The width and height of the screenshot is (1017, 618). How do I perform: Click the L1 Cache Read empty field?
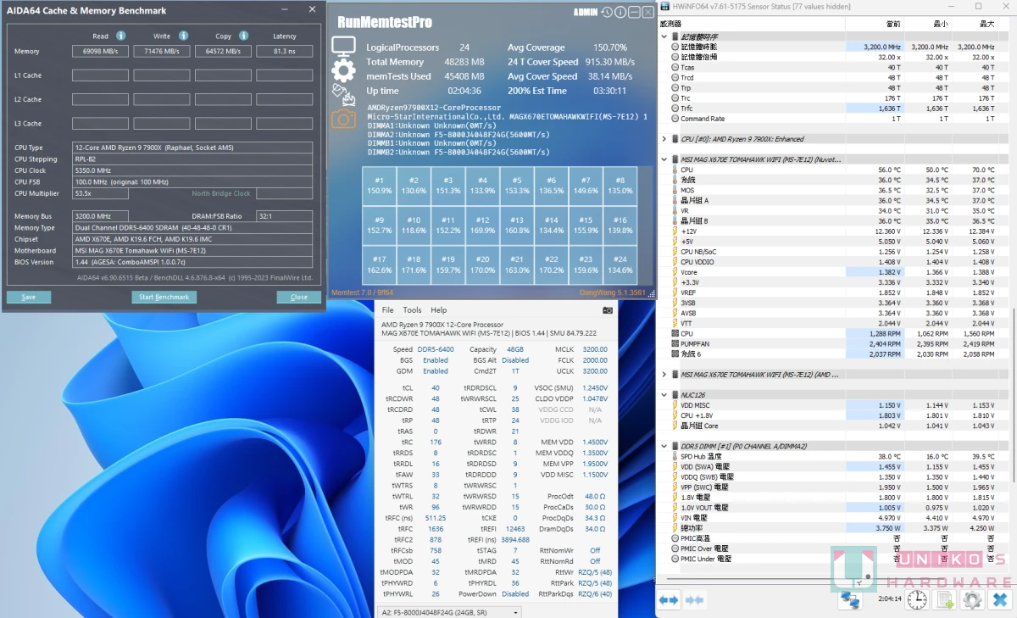(x=100, y=75)
